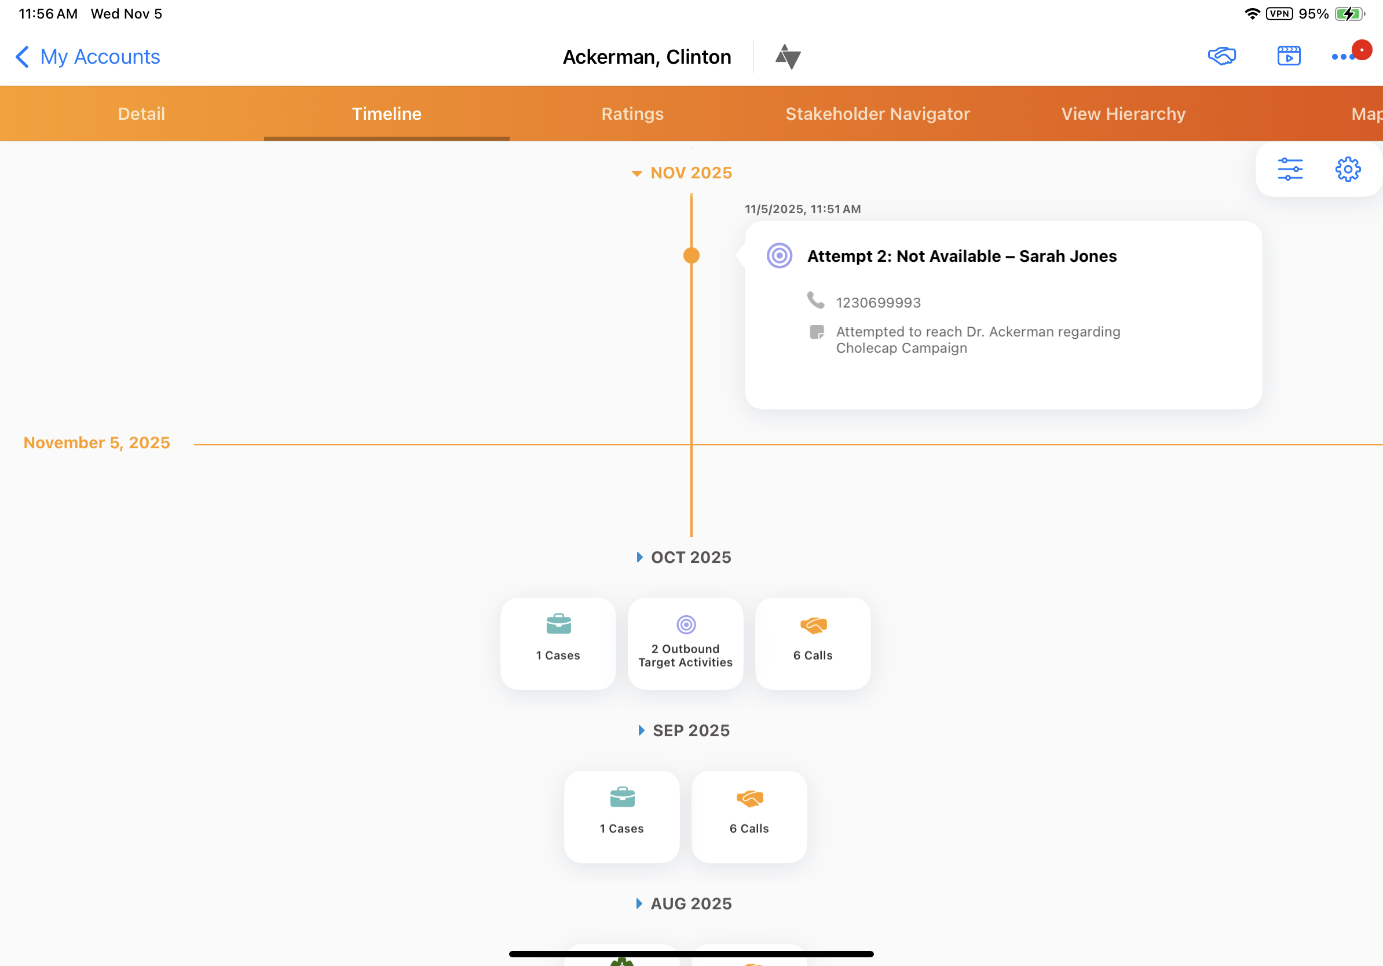Open timeline settings gear icon
1383x966 pixels.
click(1347, 169)
